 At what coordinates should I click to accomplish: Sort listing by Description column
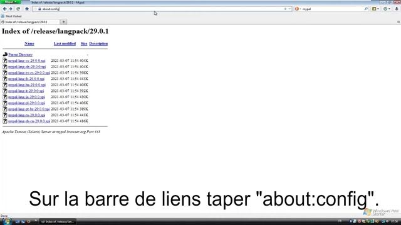[98, 44]
